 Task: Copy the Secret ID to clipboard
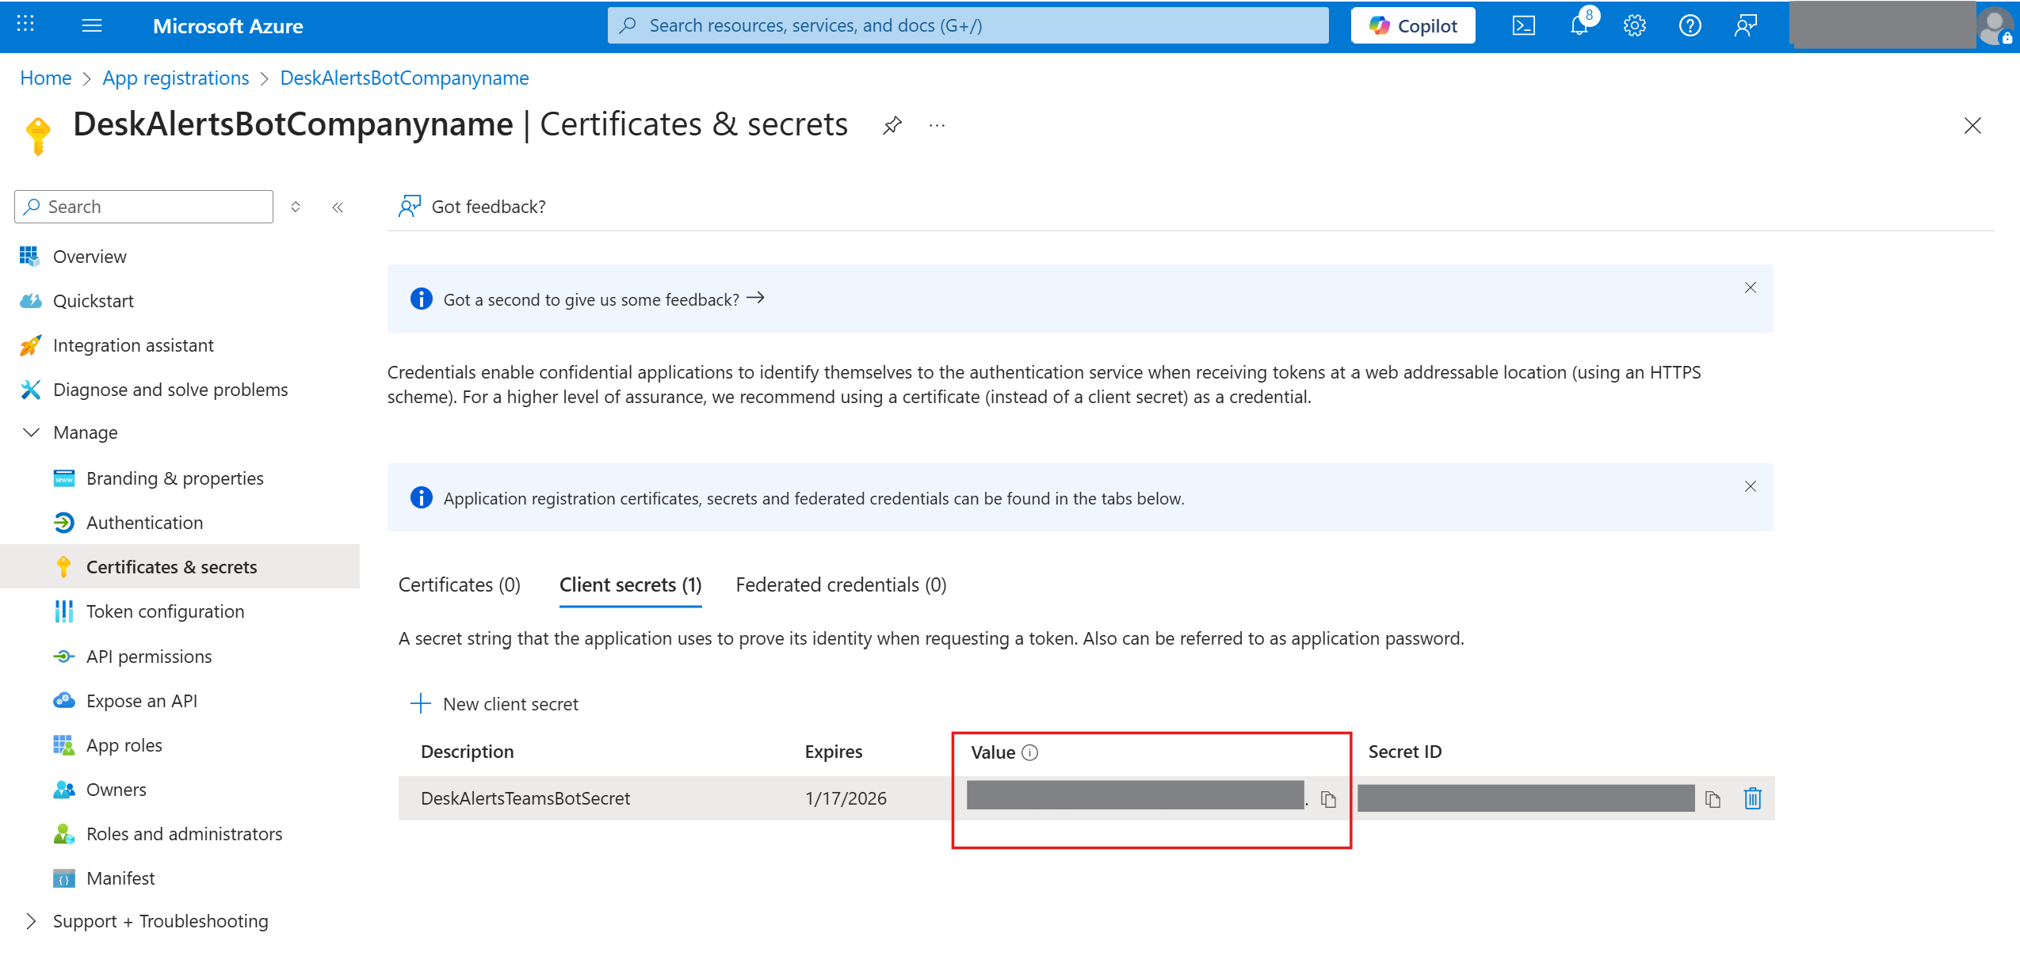(x=1713, y=799)
